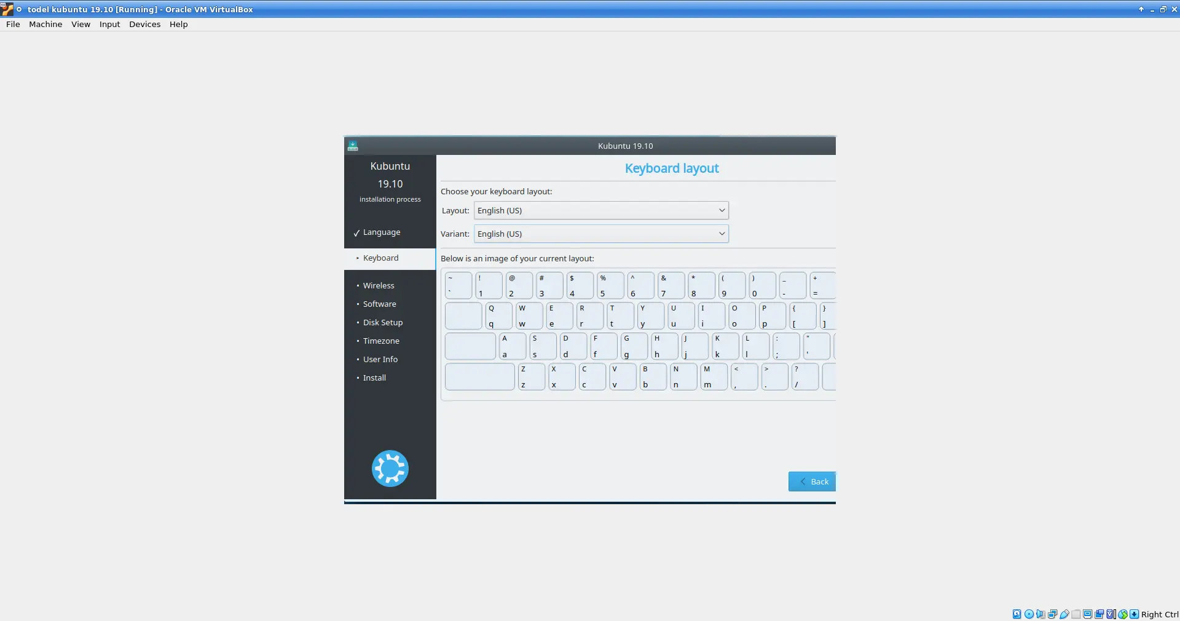Select the Disk Setup step

[383, 323]
